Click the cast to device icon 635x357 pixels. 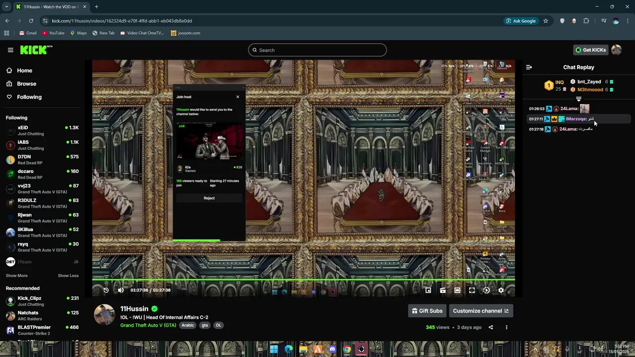[x=443, y=291]
